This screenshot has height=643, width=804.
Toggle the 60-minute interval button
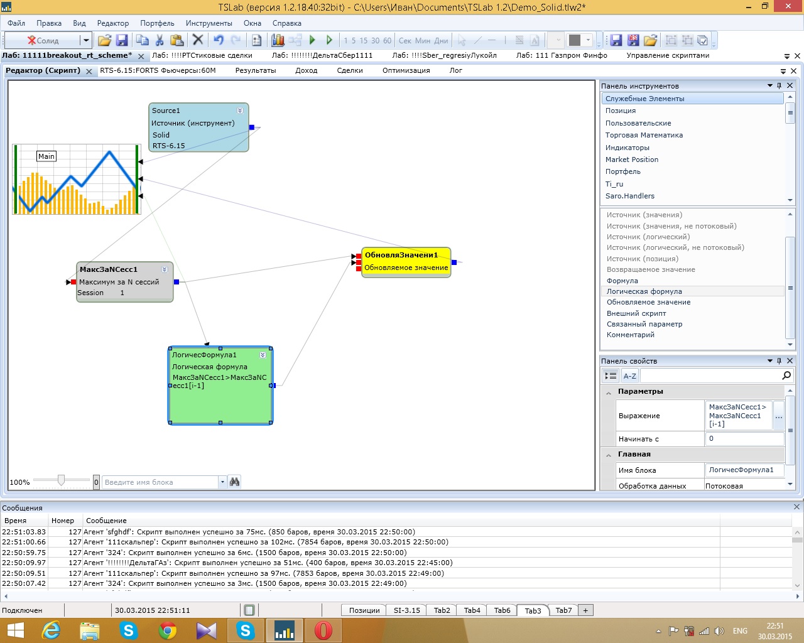coord(387,40)
